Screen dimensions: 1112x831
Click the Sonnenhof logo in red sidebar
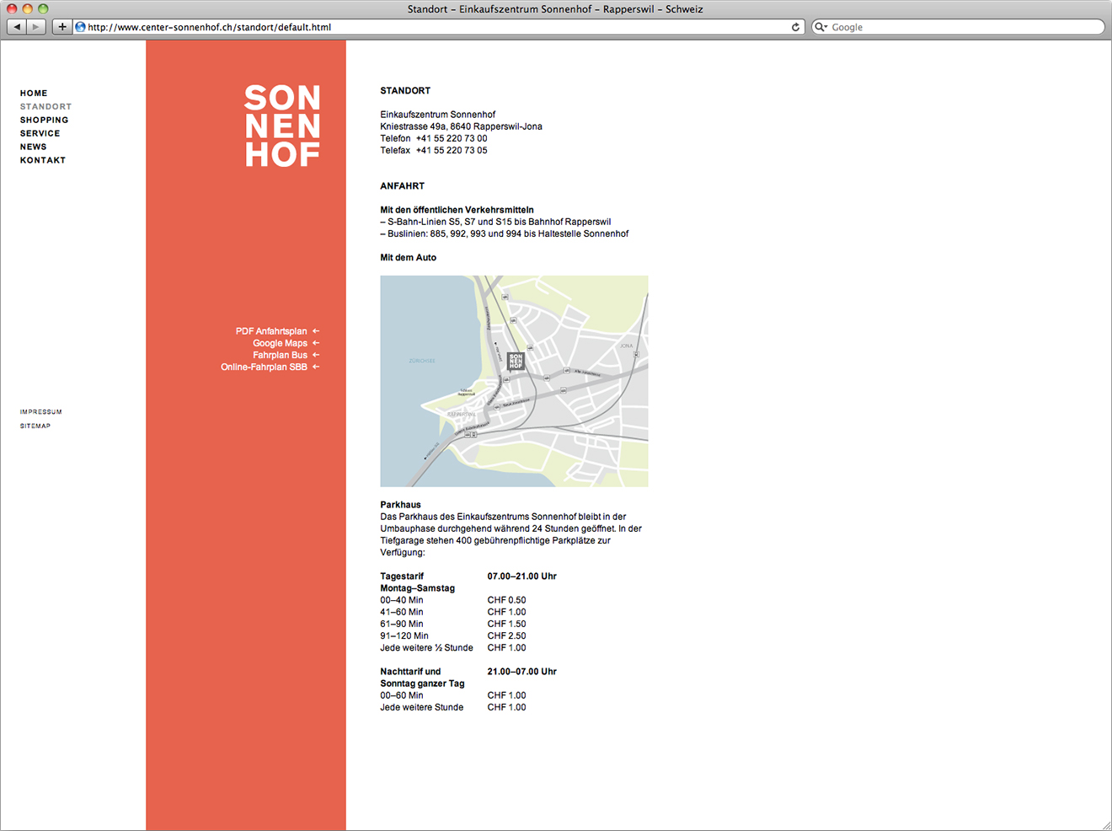click(282, 126)
